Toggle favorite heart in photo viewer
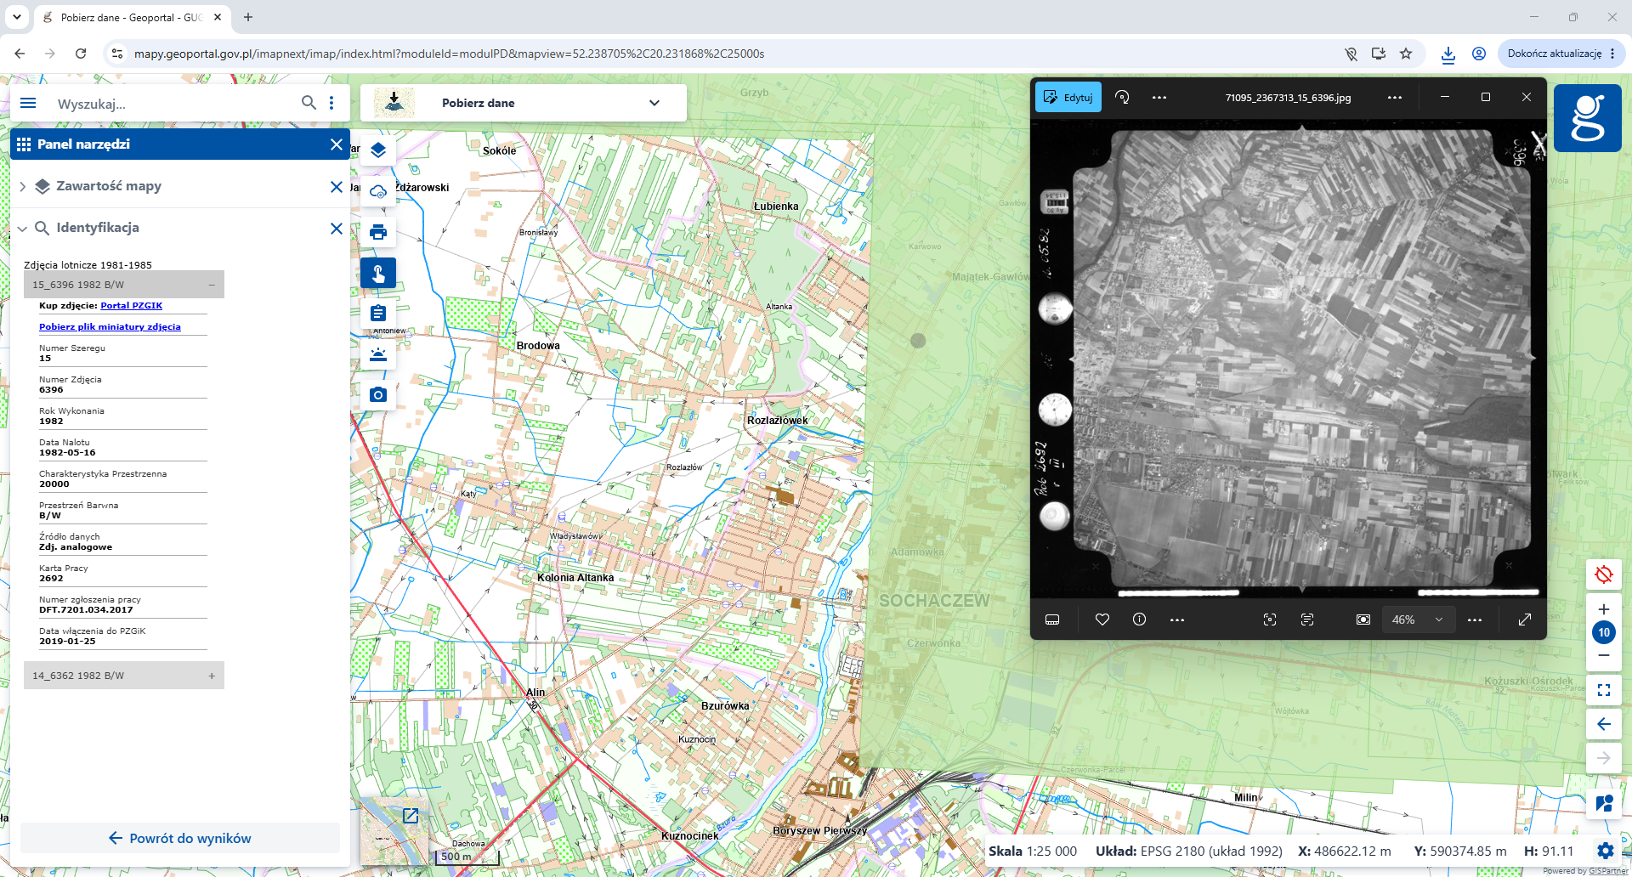This screenshot has height=877, width=1632. click(x=1102, y=620)
